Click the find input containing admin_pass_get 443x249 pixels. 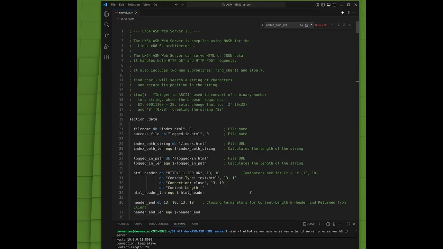pos(281,25)
